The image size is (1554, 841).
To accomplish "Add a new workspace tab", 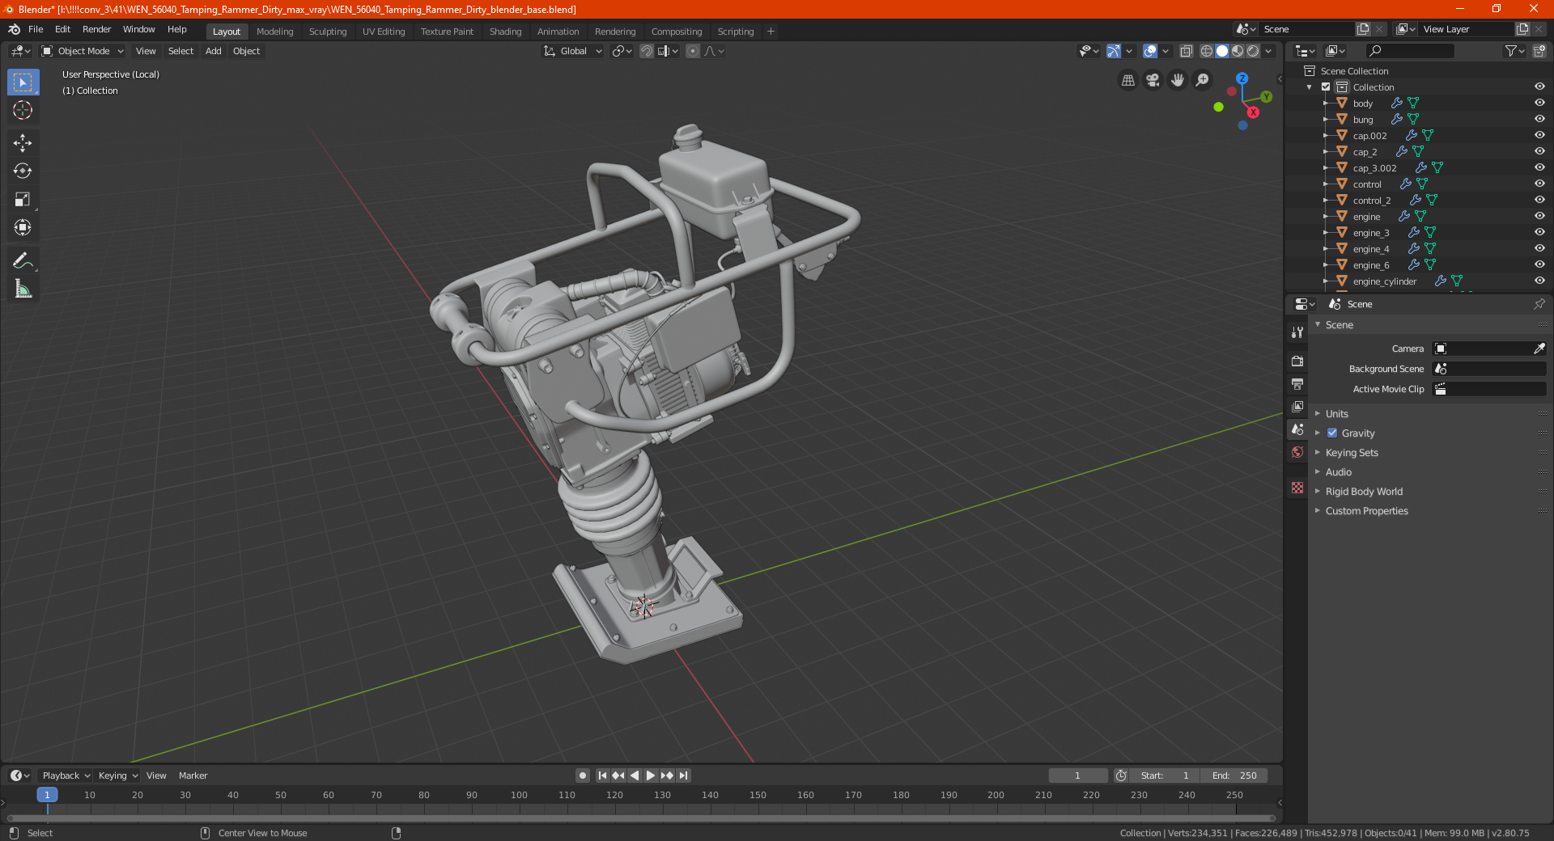I will pyautogui.click(x=771, y=32).
